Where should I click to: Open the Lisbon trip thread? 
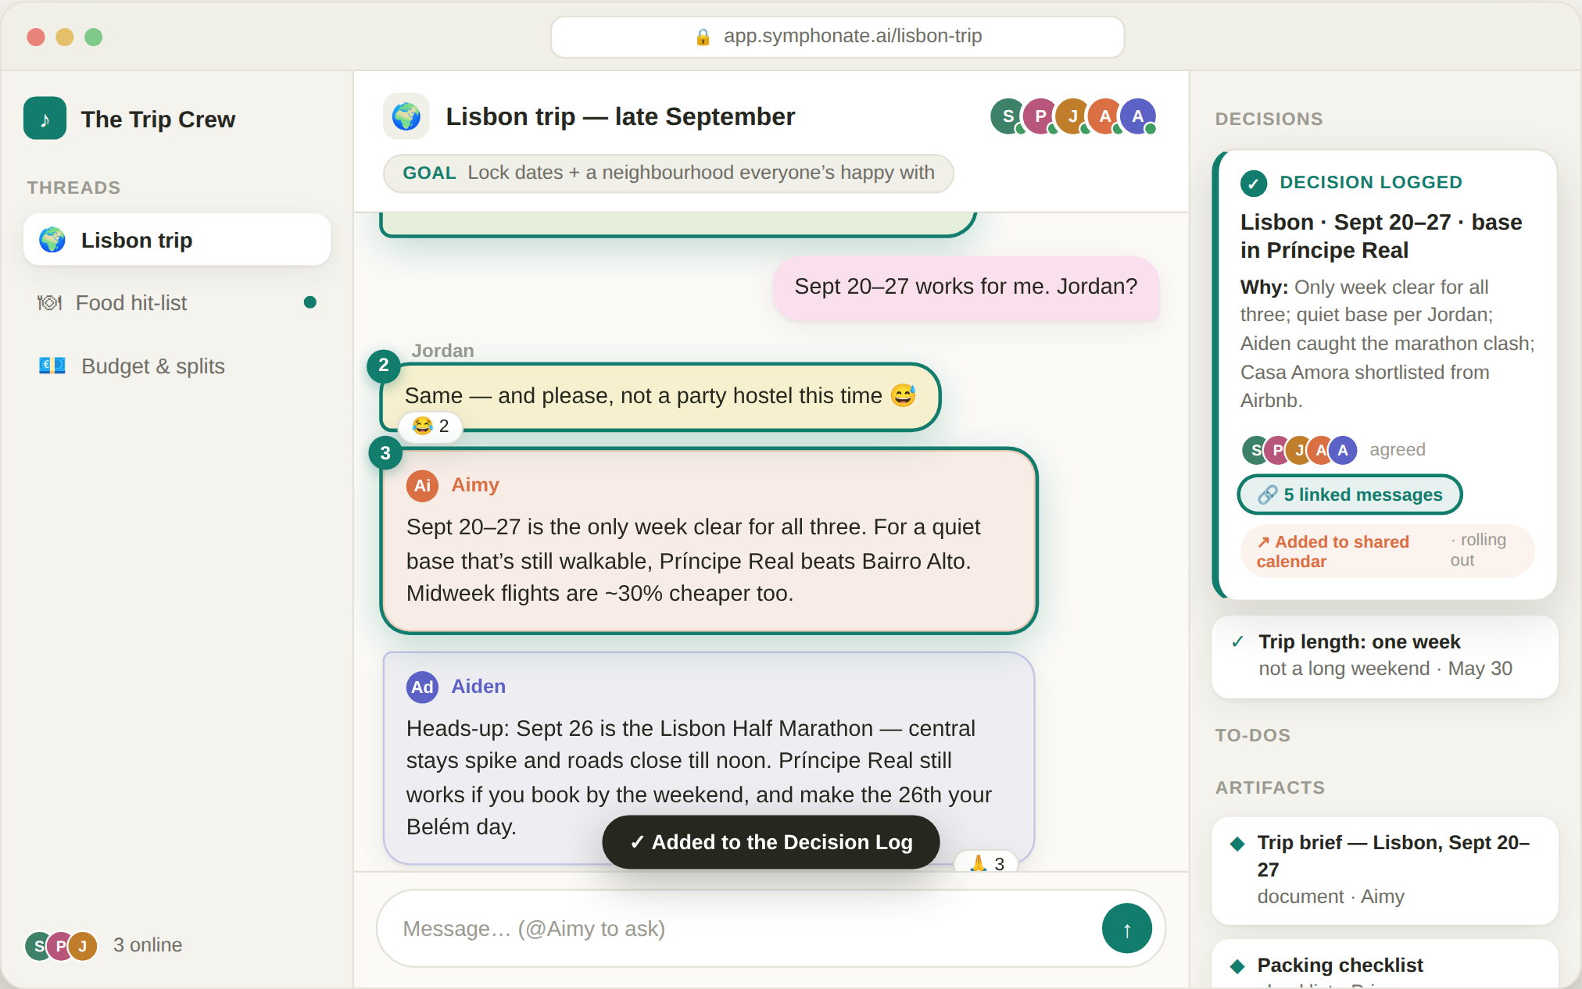point(177,240)
